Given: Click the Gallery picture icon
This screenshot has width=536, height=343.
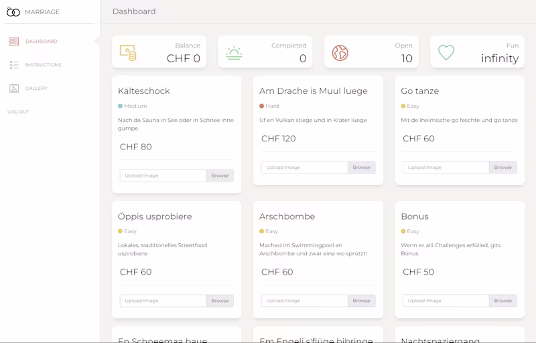Looking at the screenshot, I should (x=14, y=88).
